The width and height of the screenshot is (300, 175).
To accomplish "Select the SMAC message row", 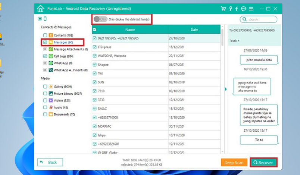I will (x=156, y=109).
